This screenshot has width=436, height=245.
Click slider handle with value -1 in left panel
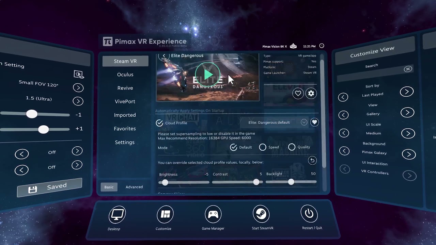tap(32, 114)
